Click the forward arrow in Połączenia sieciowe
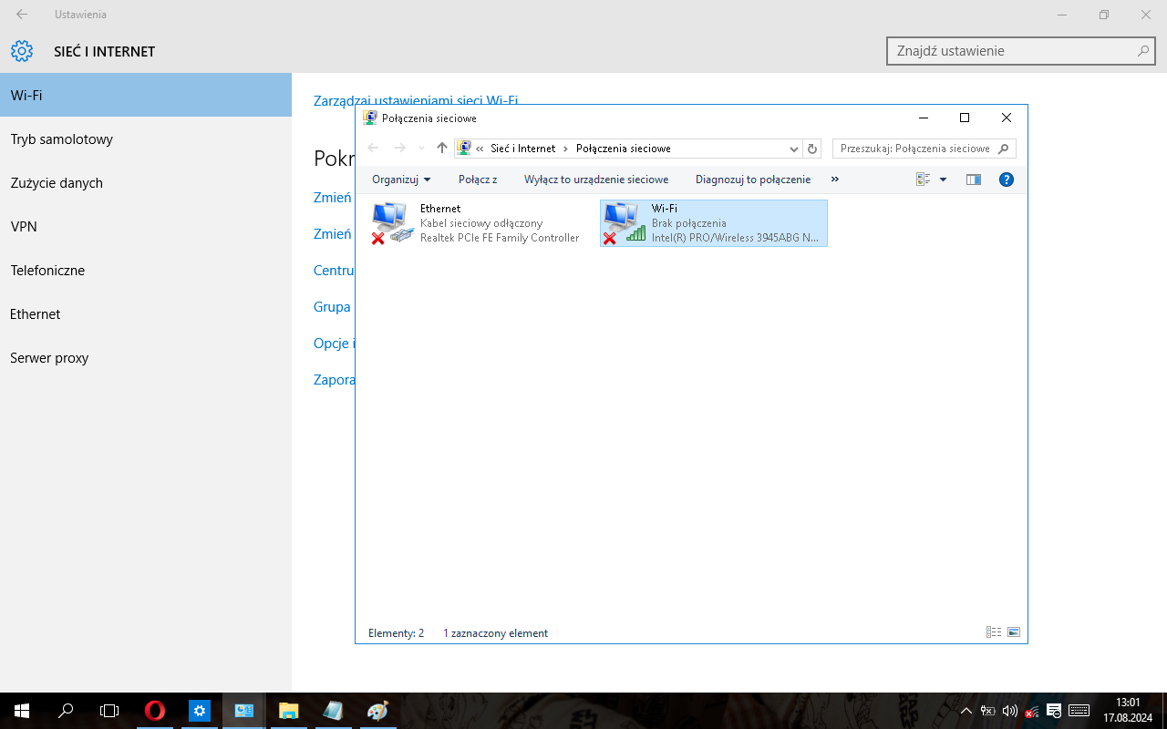The height and width of the screenshot is (729, 1167). 399,148
